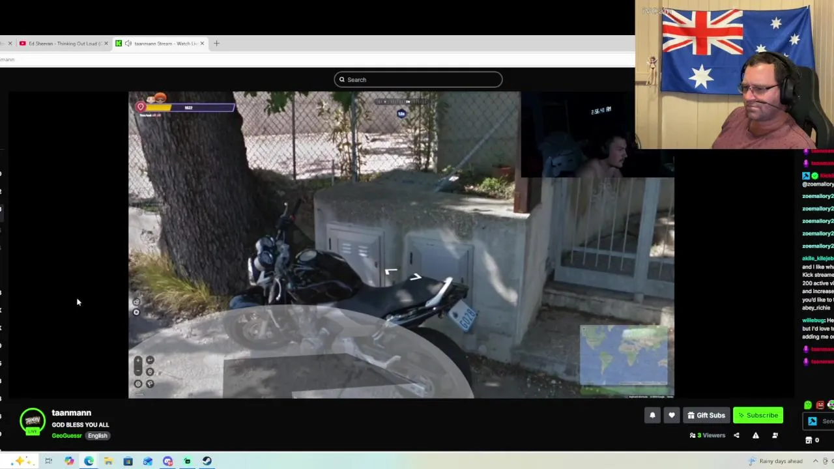Click the GeoGuessr zoom in plus button
The width and height of the screenshot is (834, 469).
(x=137, y=360)
